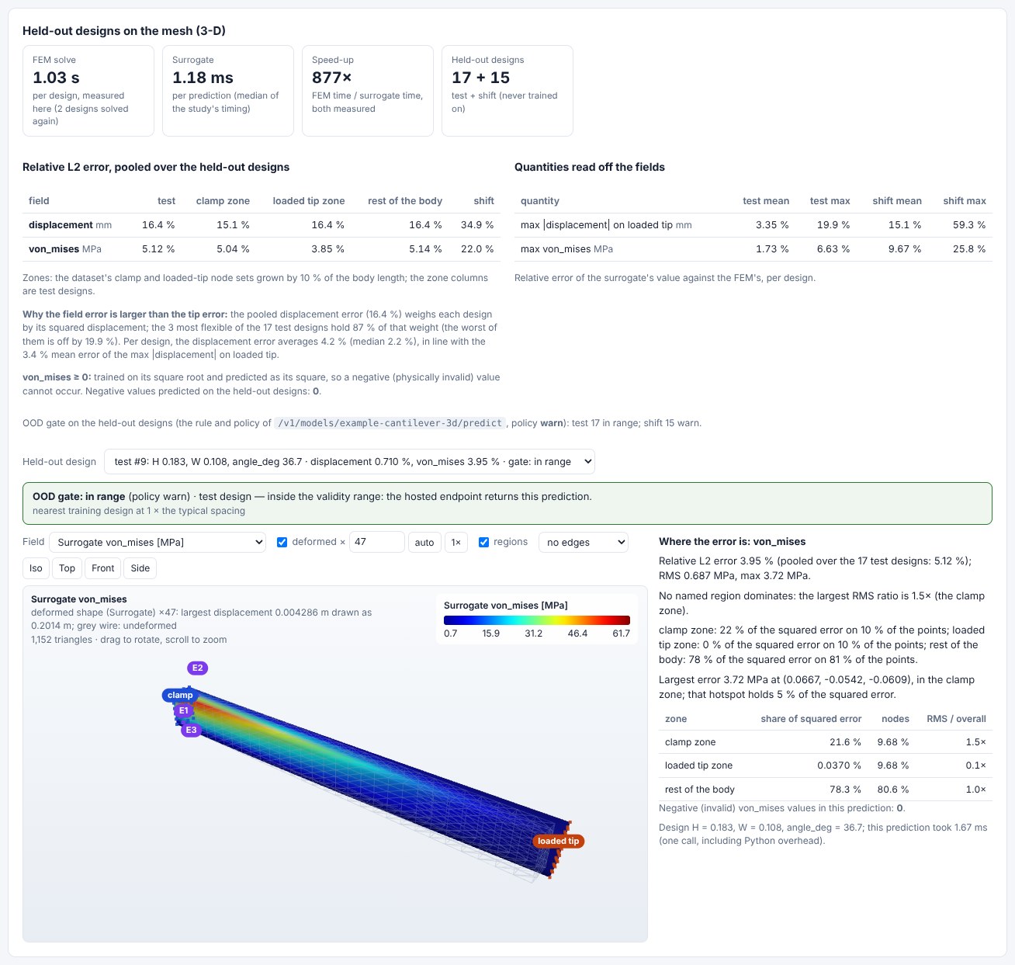Click the 'rest of the body' column header

(405, 200)
